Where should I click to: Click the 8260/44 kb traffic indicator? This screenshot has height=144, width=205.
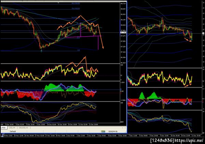(113, 131)
